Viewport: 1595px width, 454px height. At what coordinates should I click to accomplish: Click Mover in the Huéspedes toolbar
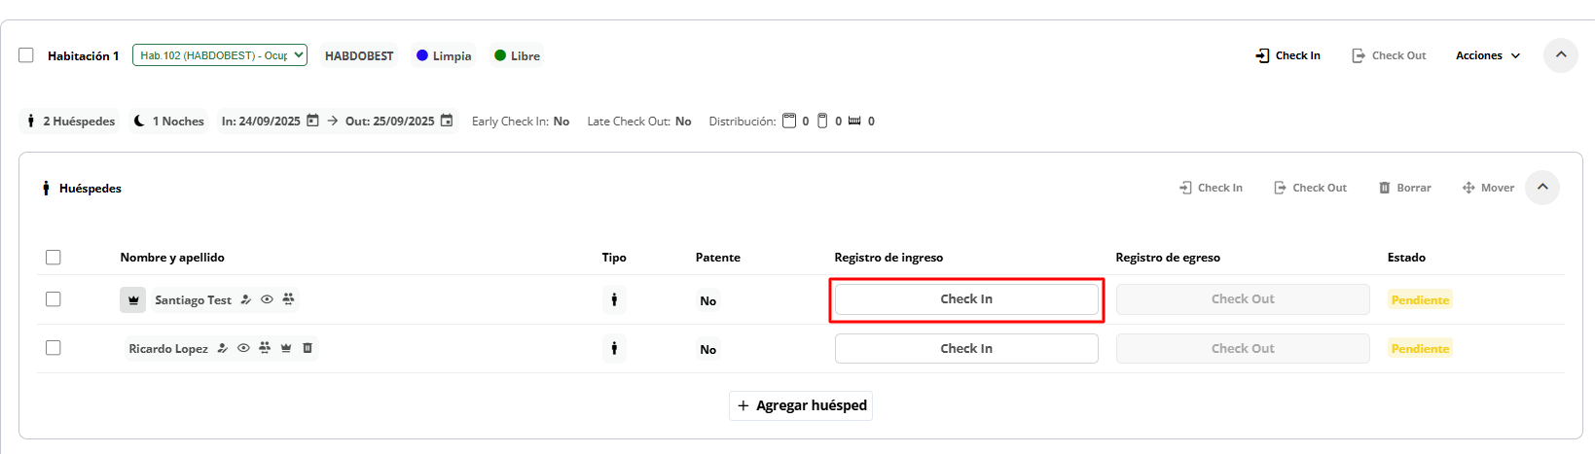1488,188
